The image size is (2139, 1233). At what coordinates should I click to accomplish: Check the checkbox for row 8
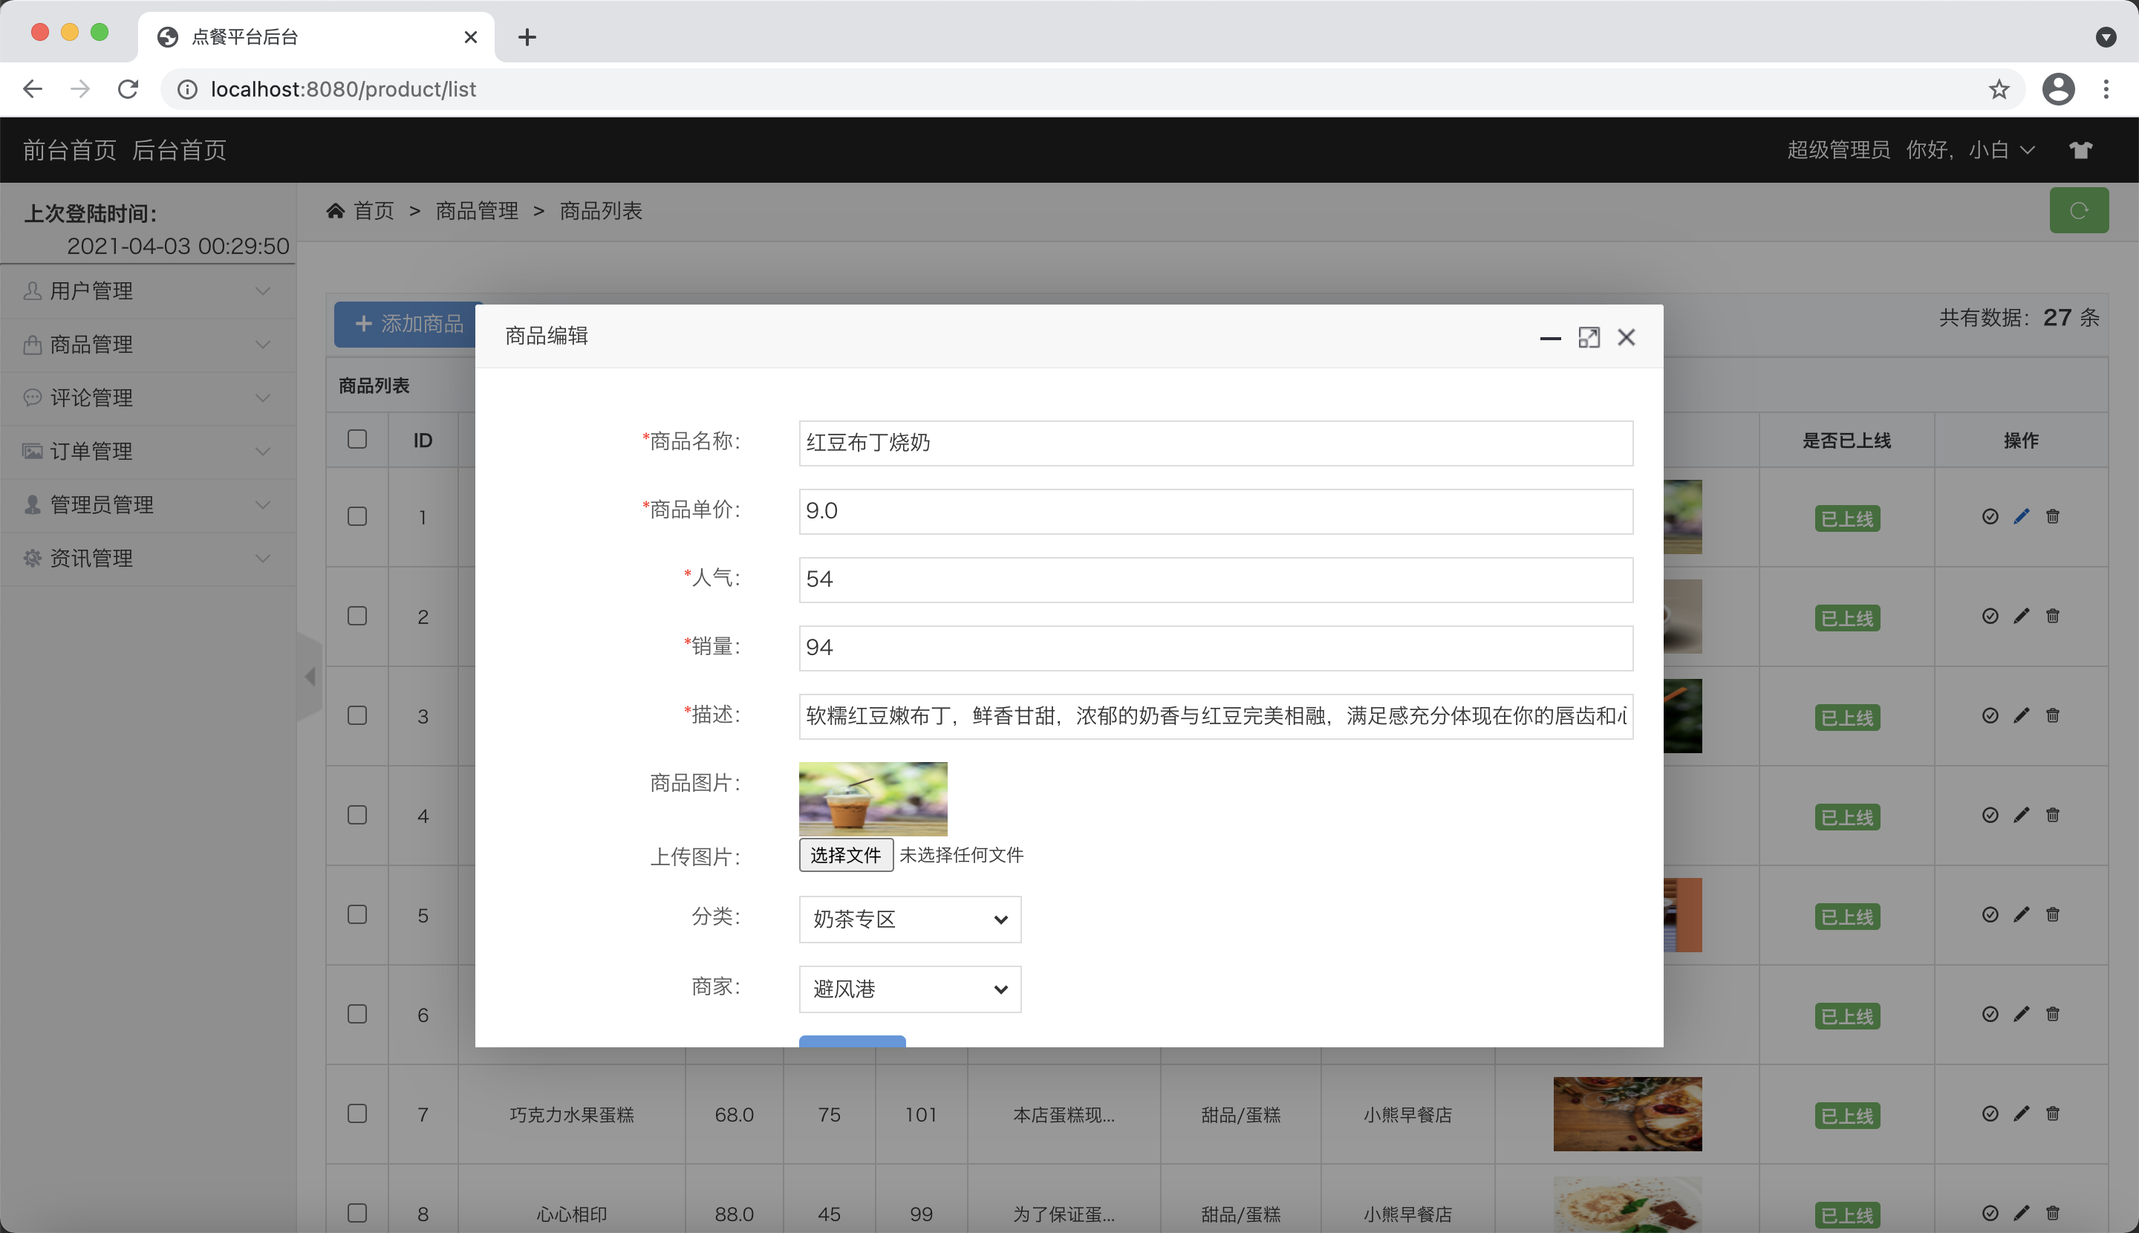(357, 1213)
